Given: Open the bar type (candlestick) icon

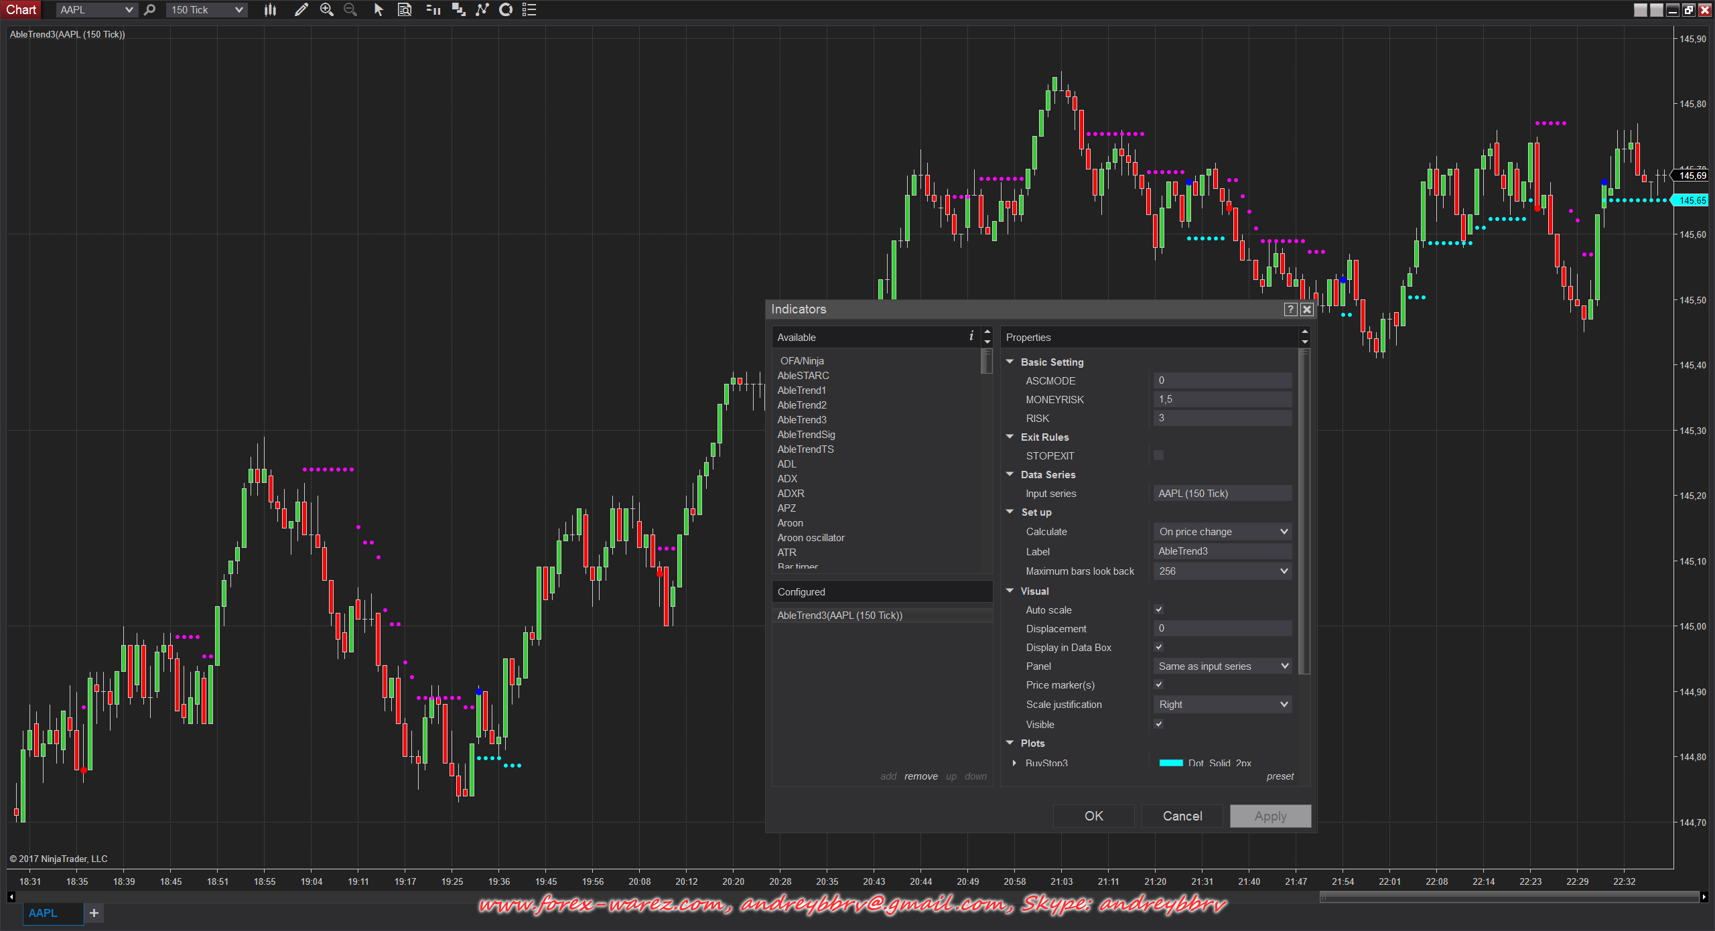Looking at the screenshot, I should 270,9.
